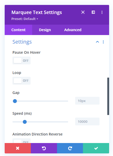Enable the Loop toggle
Image resolution: width=113 pixels, height=156 pixels.
pos(22,81)
